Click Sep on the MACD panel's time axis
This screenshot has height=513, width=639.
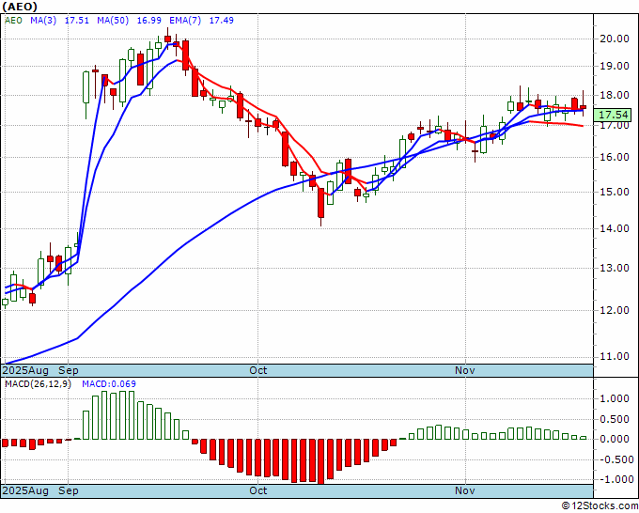(x=69, y=490)
